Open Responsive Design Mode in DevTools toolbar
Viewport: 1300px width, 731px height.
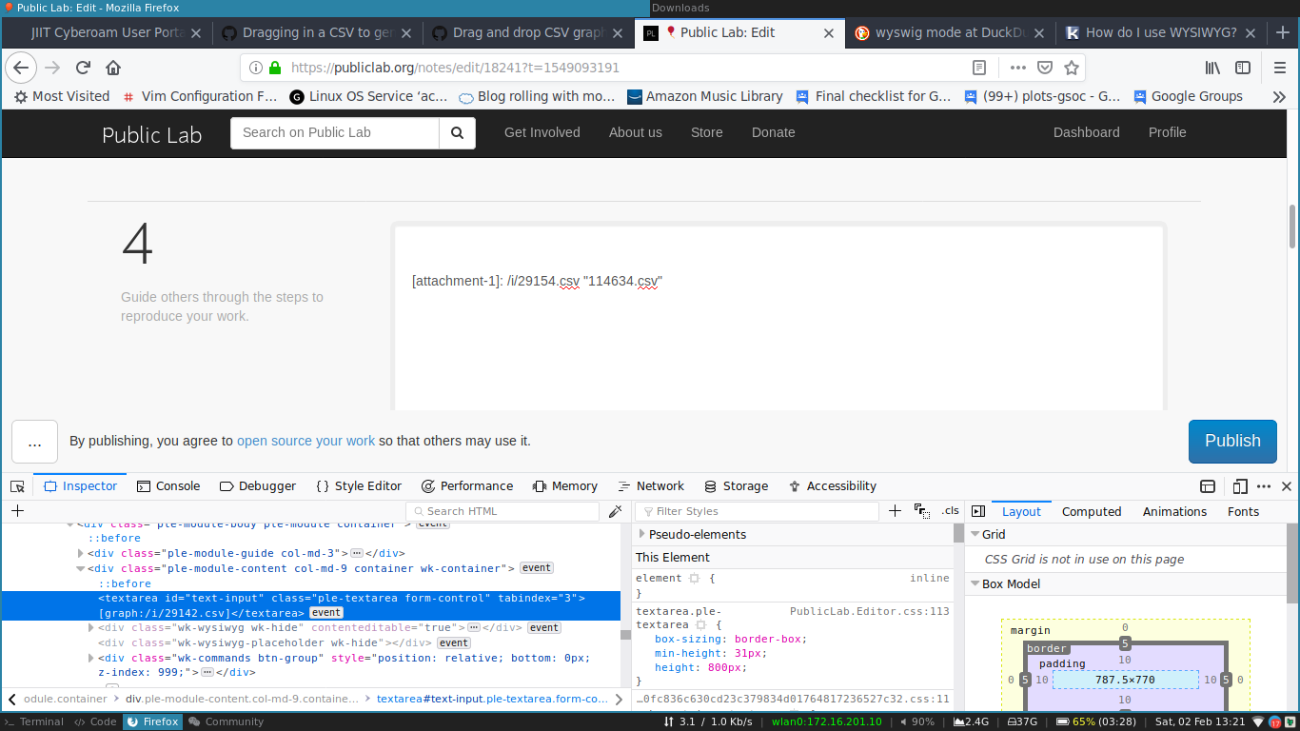1239,485
